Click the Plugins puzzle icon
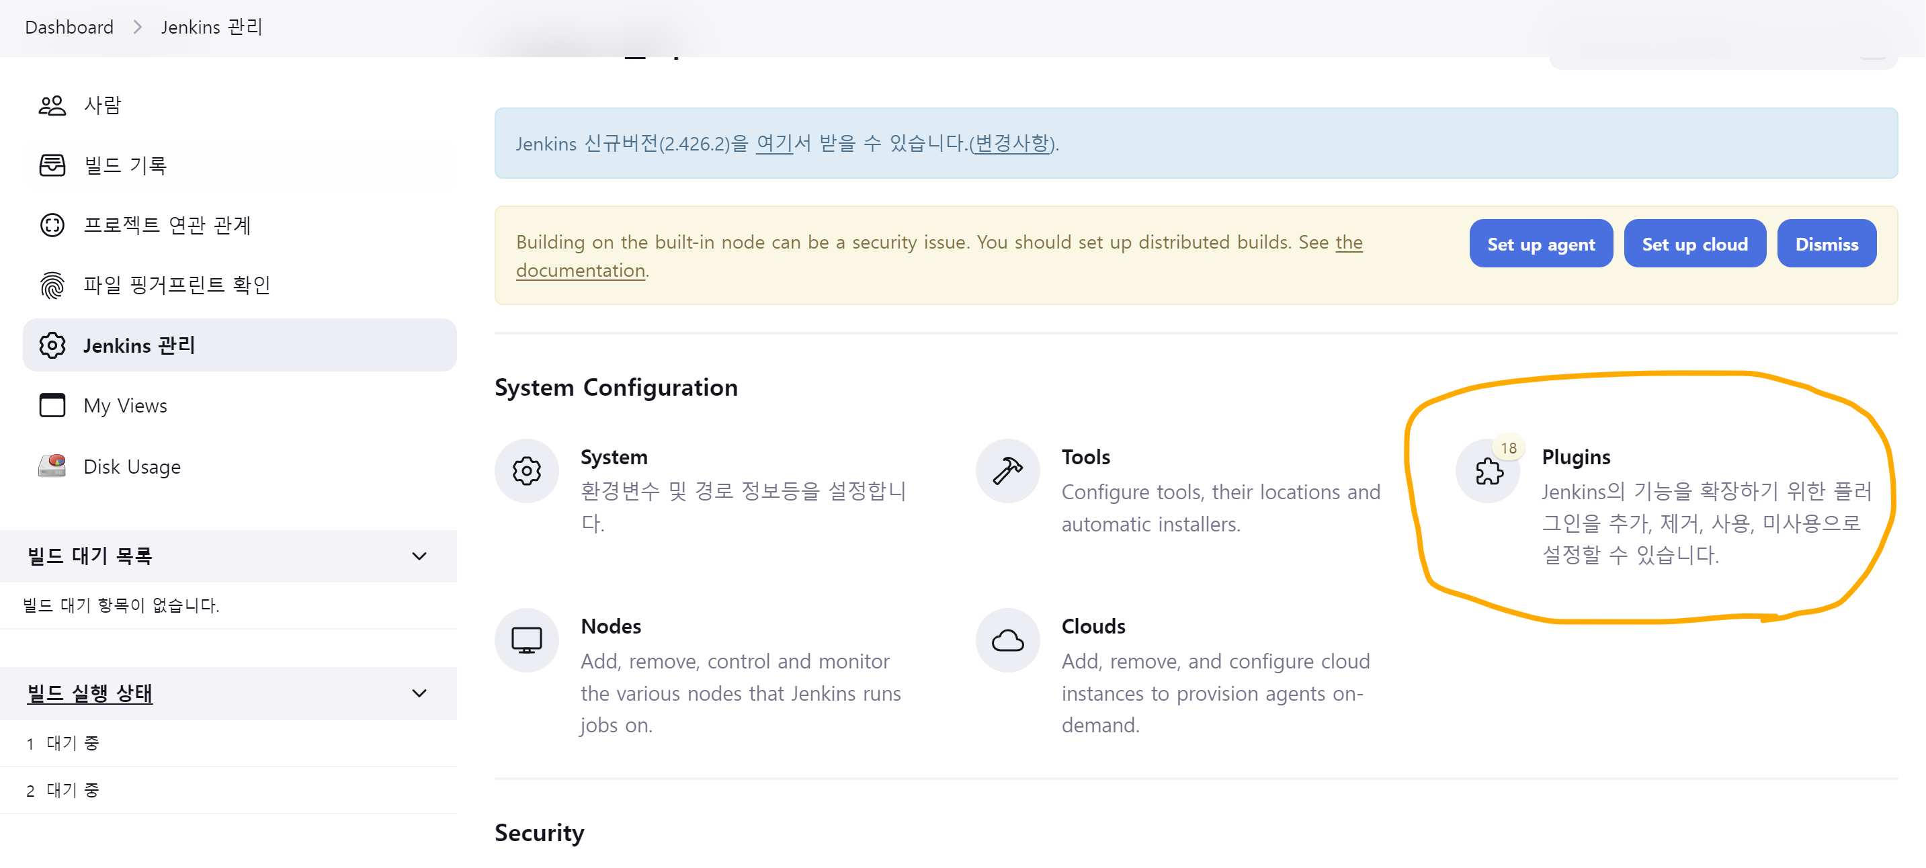The image size is (1926, 868). click(1488, 471)
